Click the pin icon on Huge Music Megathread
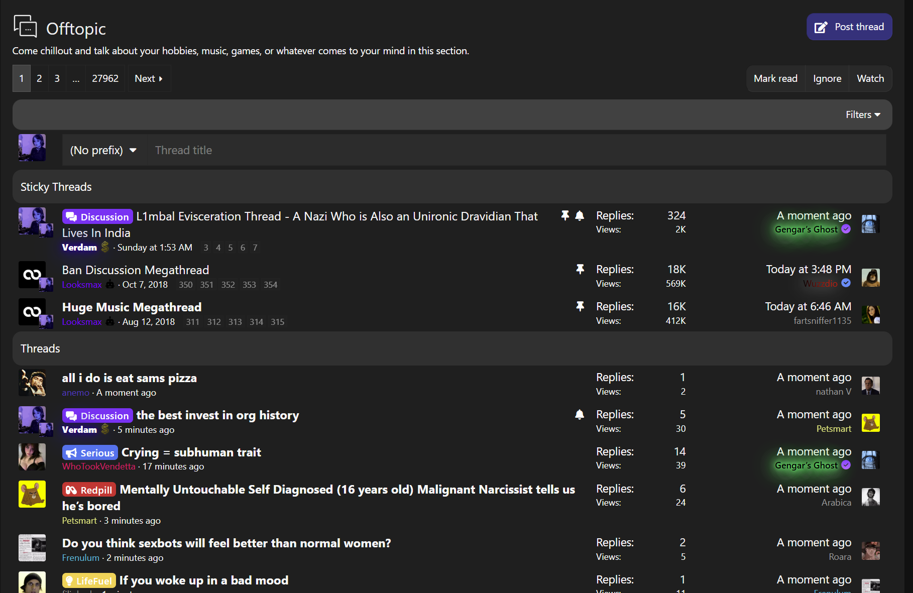The width and height of the screenshot is (913, 593). coord(580,307)
